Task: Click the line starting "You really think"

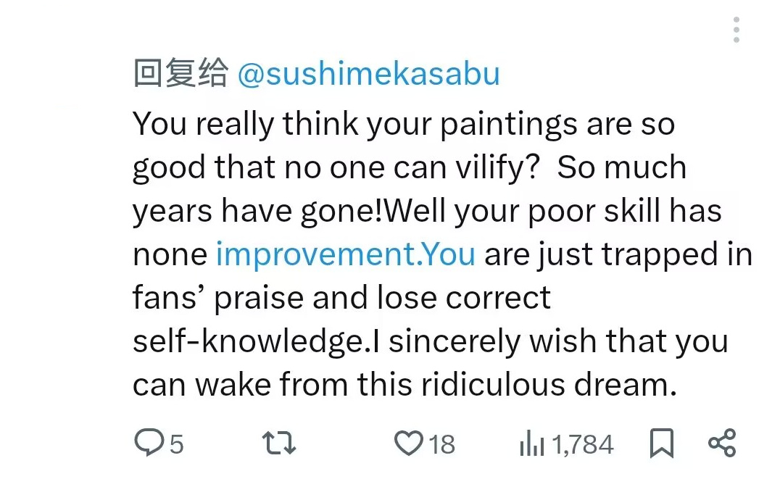Action: point(404,124)
